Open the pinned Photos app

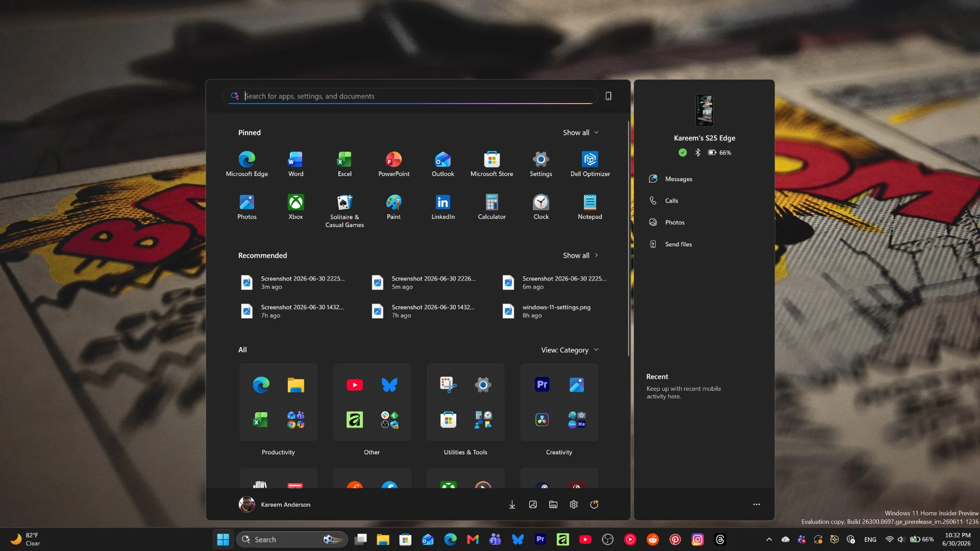pos(247,207)
